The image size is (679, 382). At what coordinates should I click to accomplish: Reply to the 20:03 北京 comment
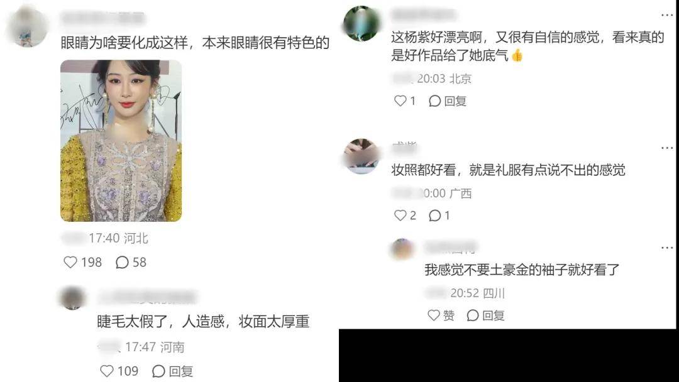click(448, 101)
